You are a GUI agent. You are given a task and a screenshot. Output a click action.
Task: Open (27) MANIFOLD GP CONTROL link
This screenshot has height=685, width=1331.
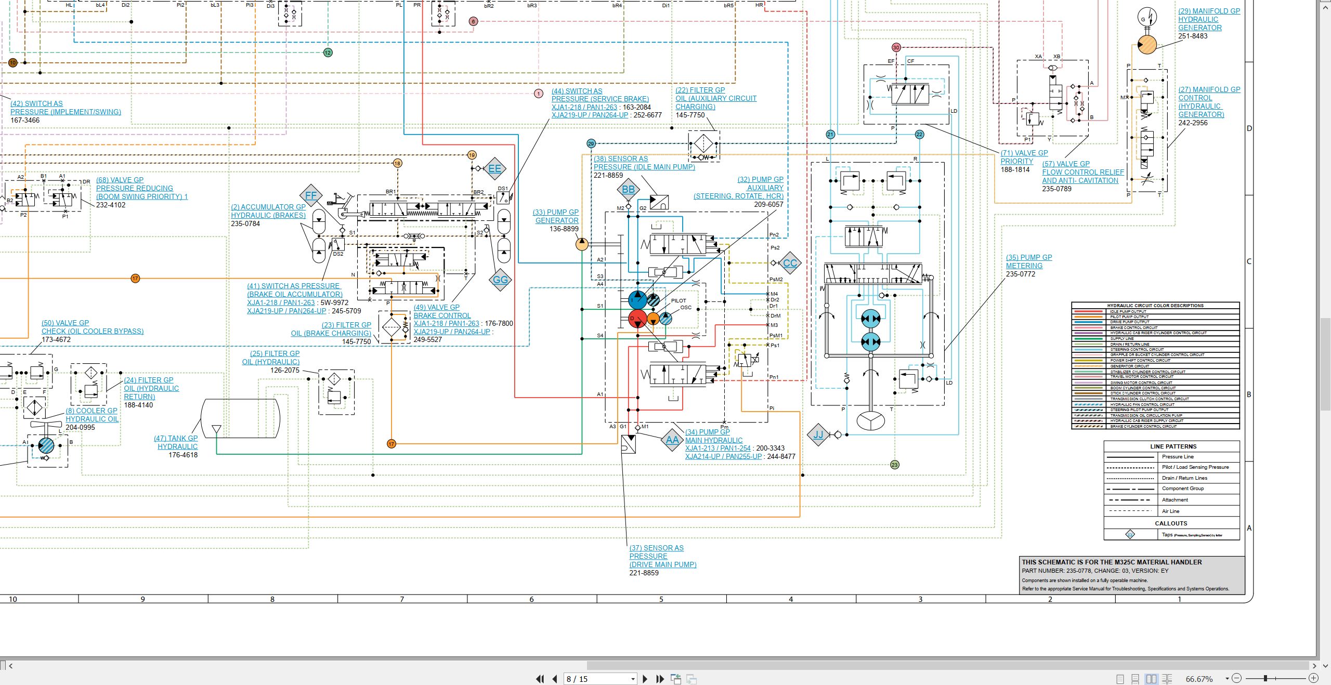tap(1209, 102)
